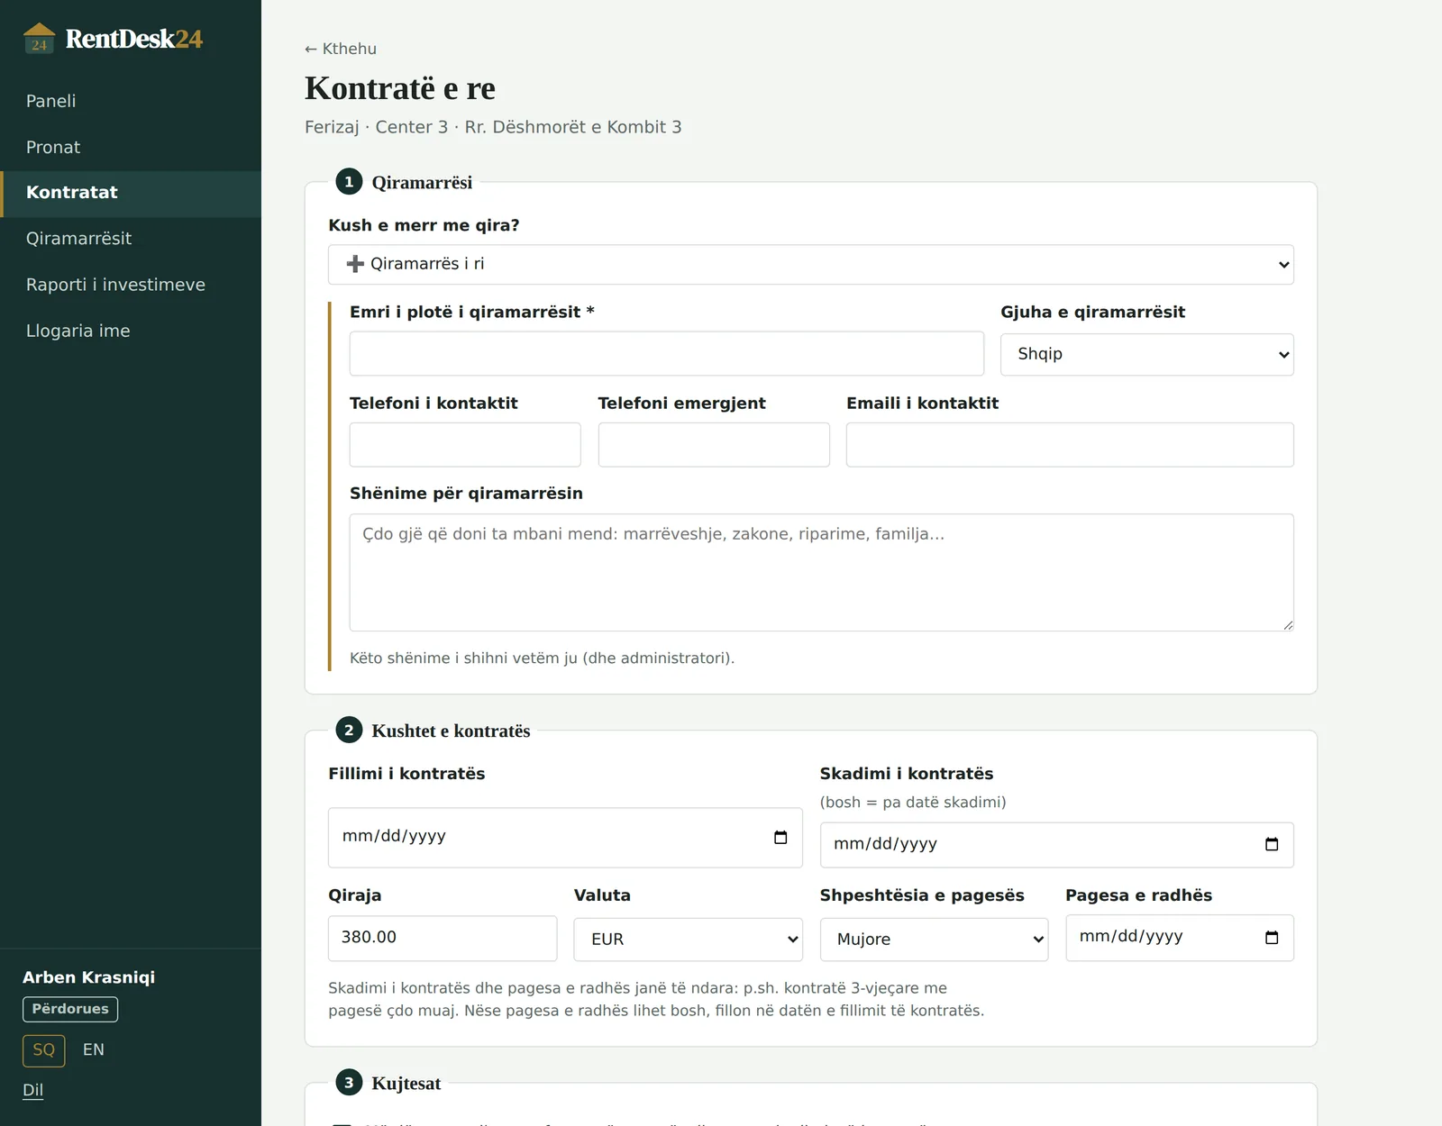Switch language to EN
Image resolution: width=1442 pixels, height=1126 pixels.
coord(94,1050)
